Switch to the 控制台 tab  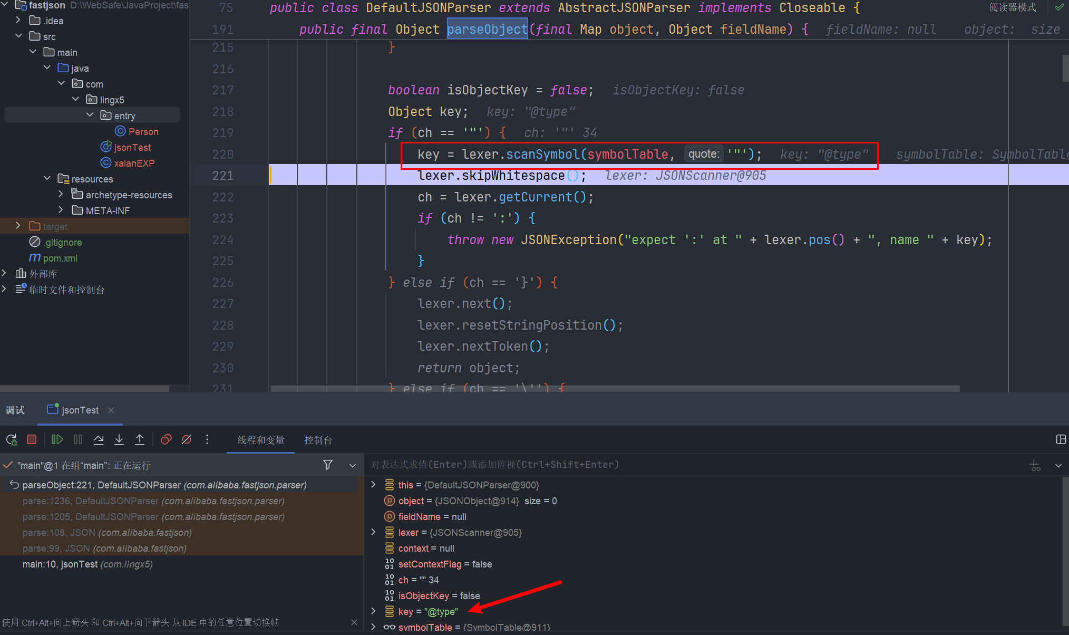[318, 440]
